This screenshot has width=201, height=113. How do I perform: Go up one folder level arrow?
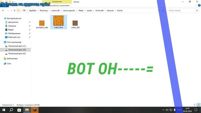[14, 10]
